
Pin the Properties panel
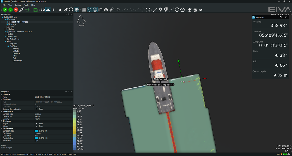coord(69,91)
